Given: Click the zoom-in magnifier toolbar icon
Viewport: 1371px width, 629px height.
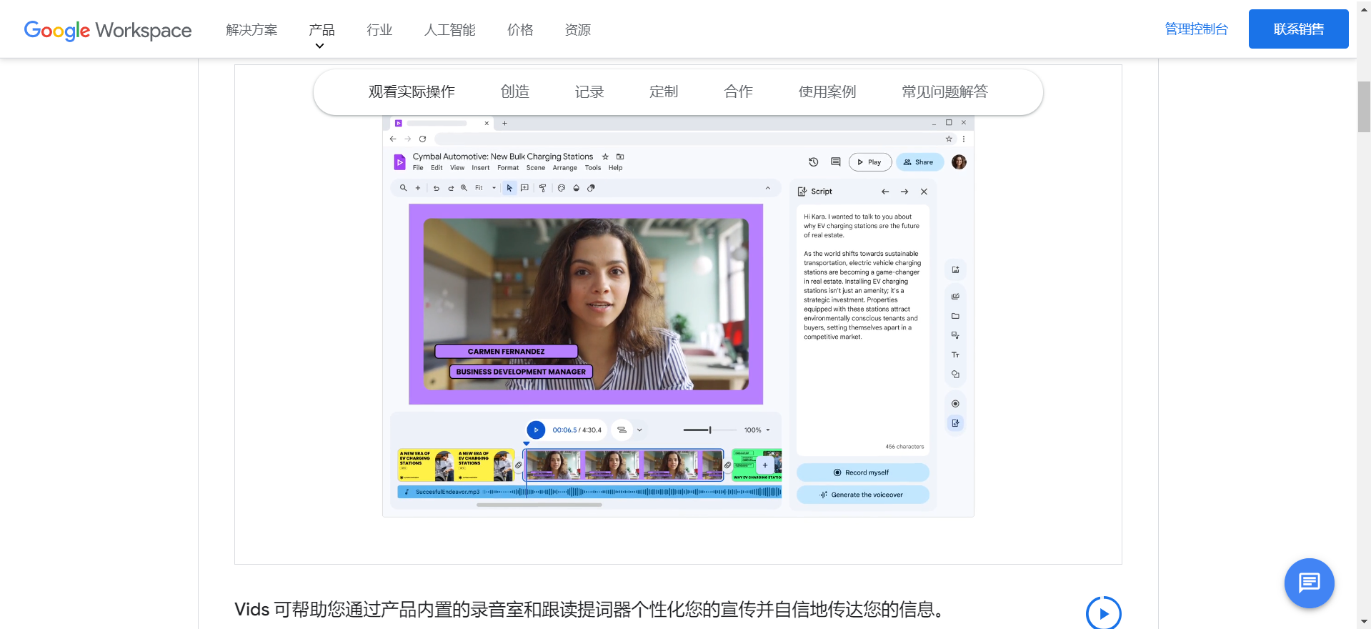Looking at the screenshot, I should [x=464, y=188].
